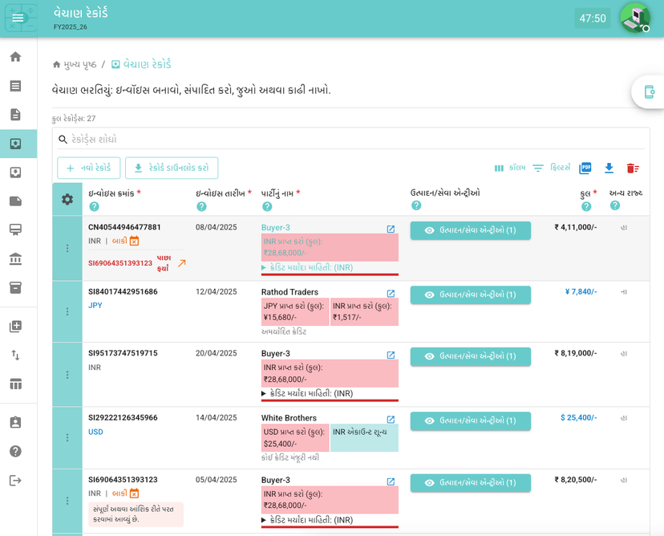The width and height of the screenshot is (664, 536).
Task: Click the red delete records icon
Action: [633, 168]
